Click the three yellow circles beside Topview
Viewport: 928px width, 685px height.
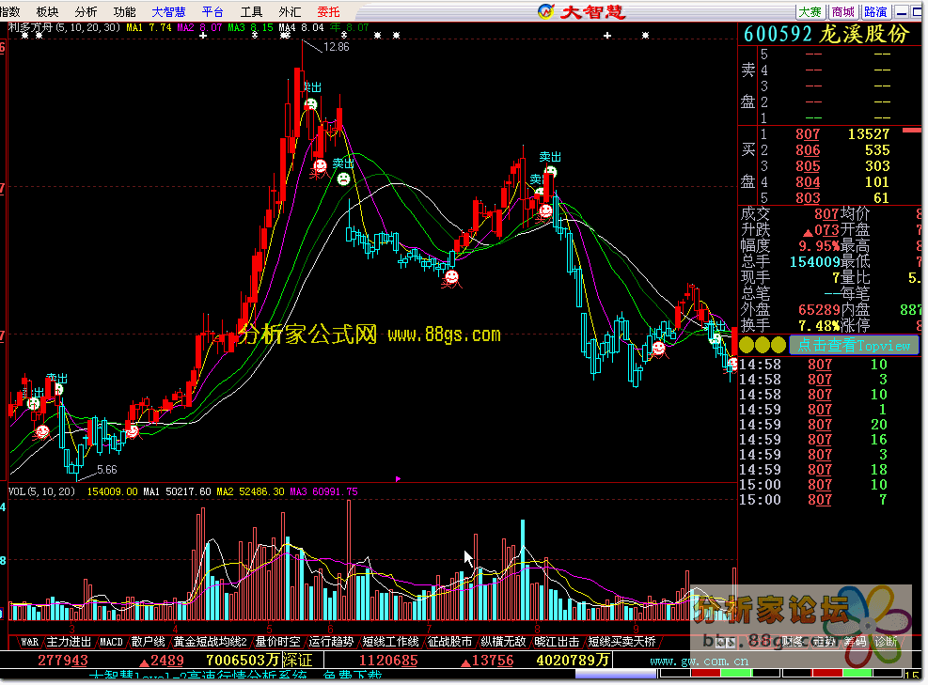tap(763, 345)
